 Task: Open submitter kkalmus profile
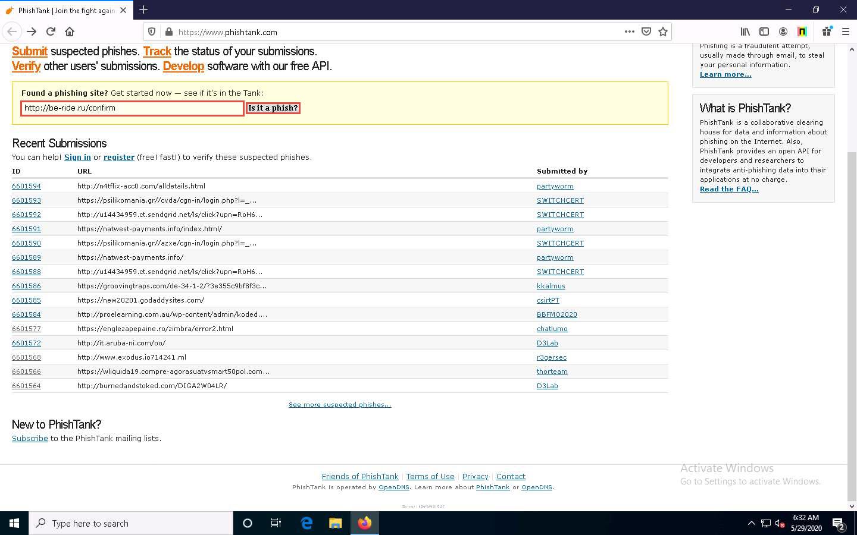551,286
